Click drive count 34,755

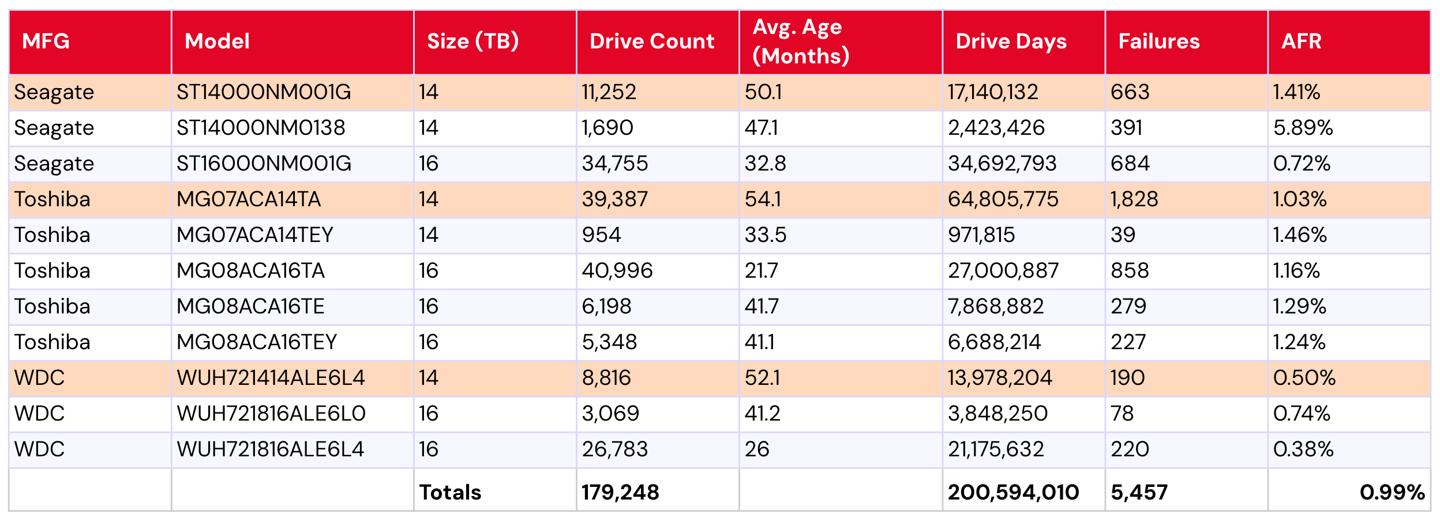pyautogui.click(x=615, y=164)
